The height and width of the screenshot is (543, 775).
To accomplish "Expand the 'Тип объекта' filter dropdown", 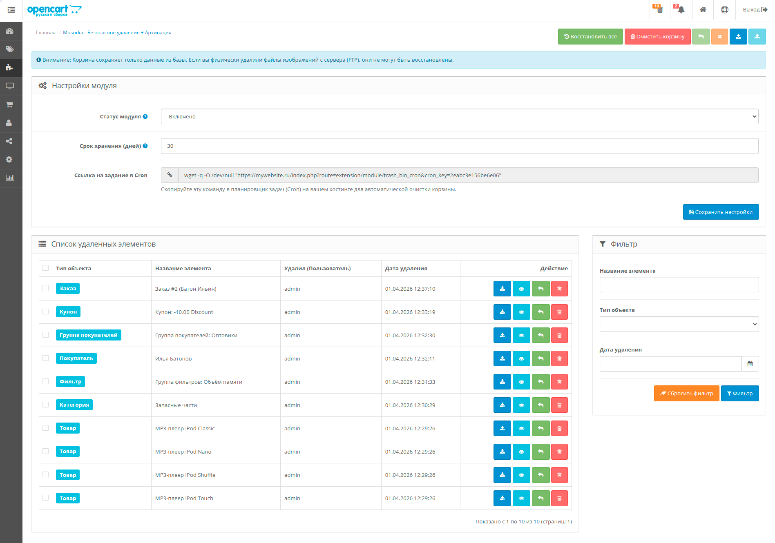I will point(679,324).
